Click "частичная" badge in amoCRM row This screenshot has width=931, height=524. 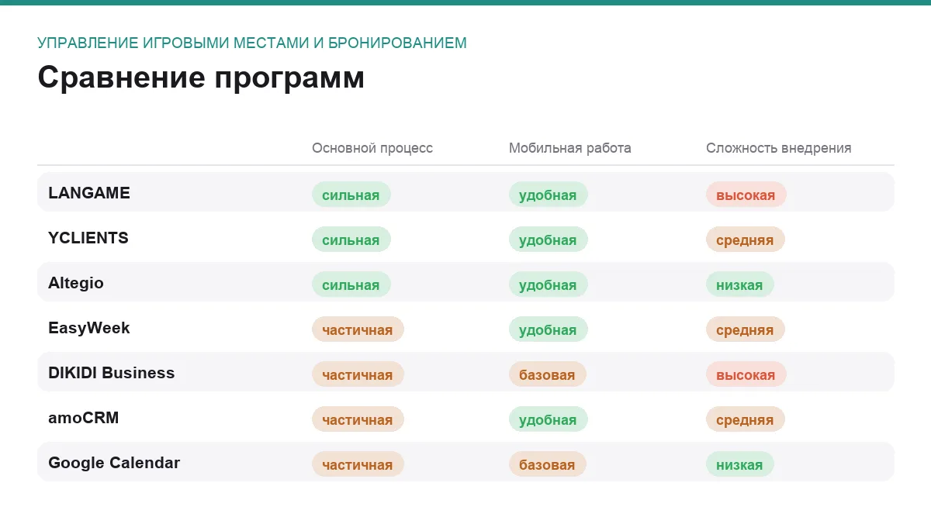point(358,419)
